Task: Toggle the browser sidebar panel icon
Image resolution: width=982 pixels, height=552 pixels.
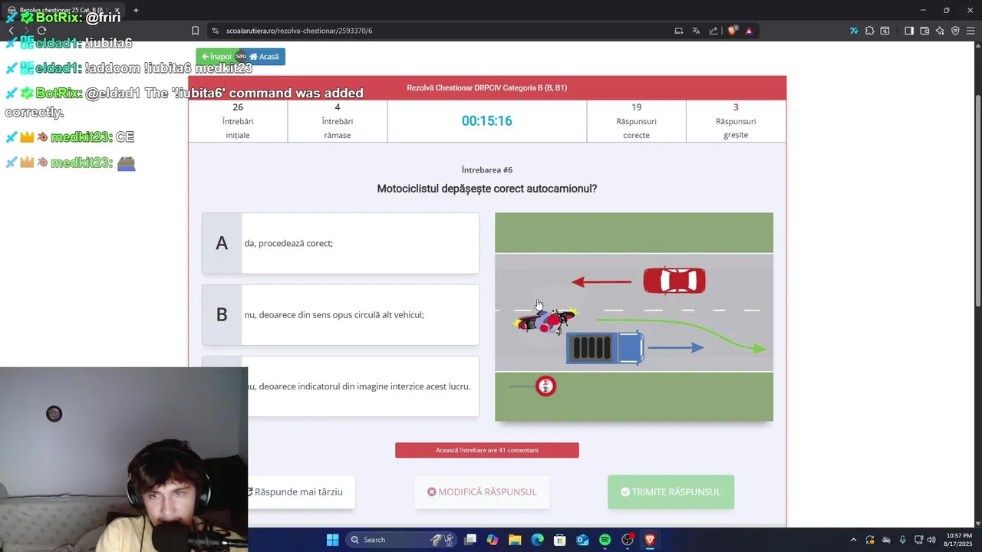Action: (909, 31)
